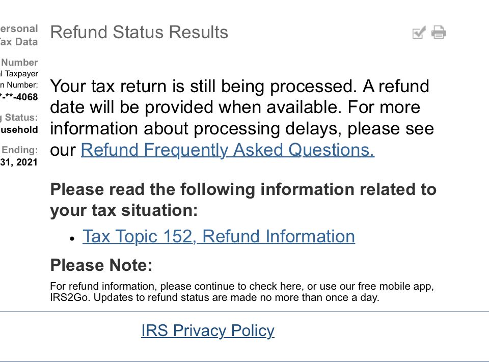Click the Taxpayer identification Number label
The image size is (489, 362).
(x=19, y=79)
